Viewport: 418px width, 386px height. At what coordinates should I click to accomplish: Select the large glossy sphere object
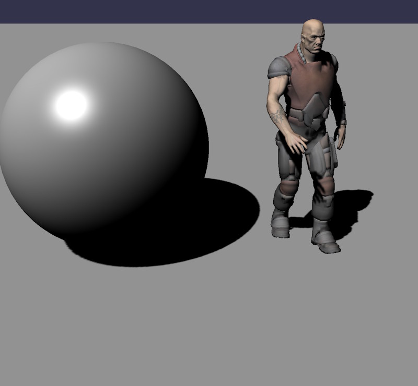(x=104, y=141)
